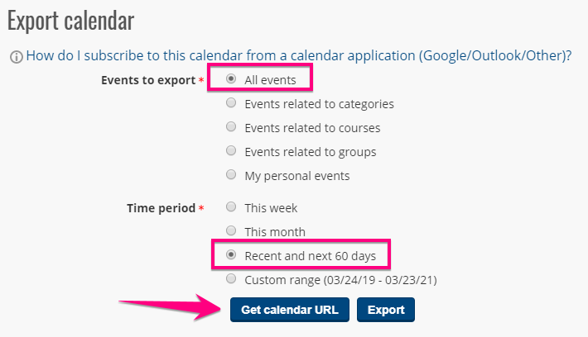This screenshot has width=588, height=337.
Task: Click the Export button
Action: point(385,310)
